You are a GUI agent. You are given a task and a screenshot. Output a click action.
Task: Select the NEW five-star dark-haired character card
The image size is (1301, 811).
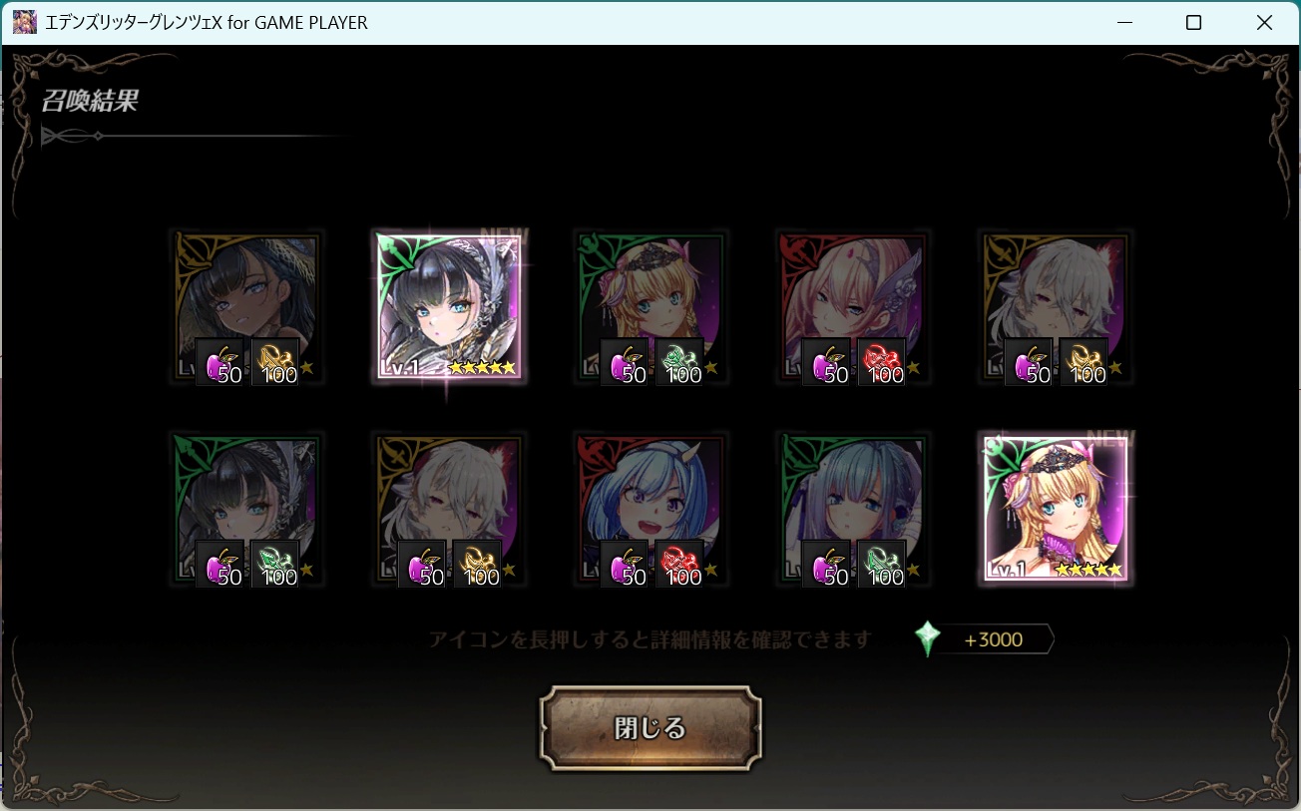[x=450, y=306]
